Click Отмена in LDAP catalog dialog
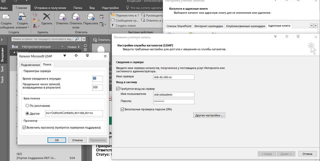This screenshot has width=320, height=161. (x=77, y=140)
